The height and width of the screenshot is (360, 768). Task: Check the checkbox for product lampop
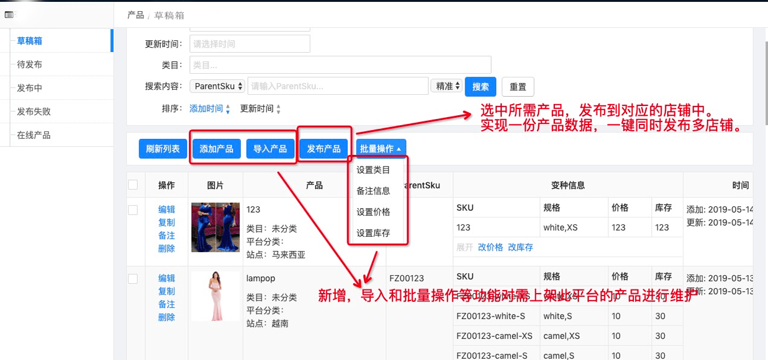point(133,279)
